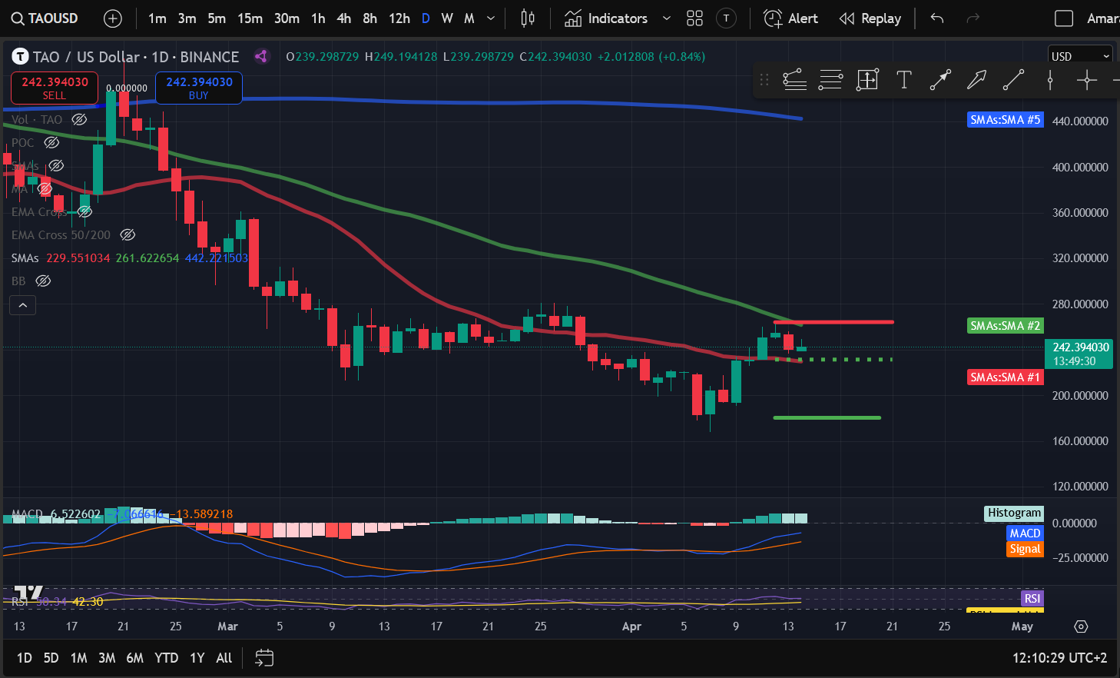The width and height of the screenshot is (1120, 678).
Task: Collapse the indicator legend list
Action: click(x=23, y=306)
